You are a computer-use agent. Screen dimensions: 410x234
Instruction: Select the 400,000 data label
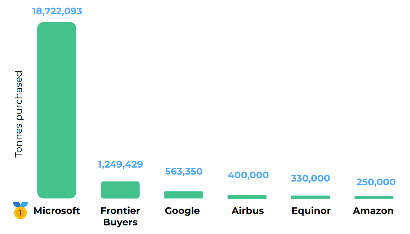point(248,175)
